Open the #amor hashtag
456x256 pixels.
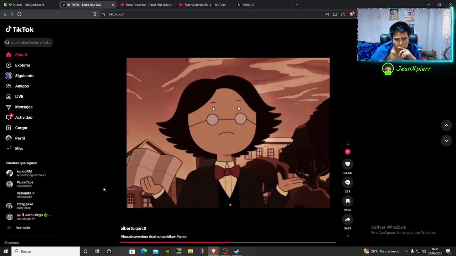click(182, 237)
